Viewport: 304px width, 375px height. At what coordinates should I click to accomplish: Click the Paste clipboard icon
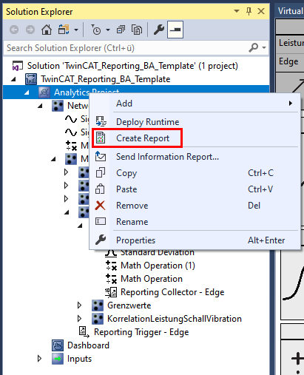[100, 189]
